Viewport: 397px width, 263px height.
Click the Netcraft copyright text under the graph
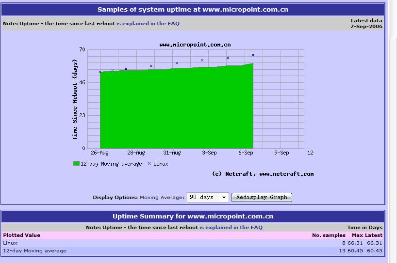tap(263, 174)
